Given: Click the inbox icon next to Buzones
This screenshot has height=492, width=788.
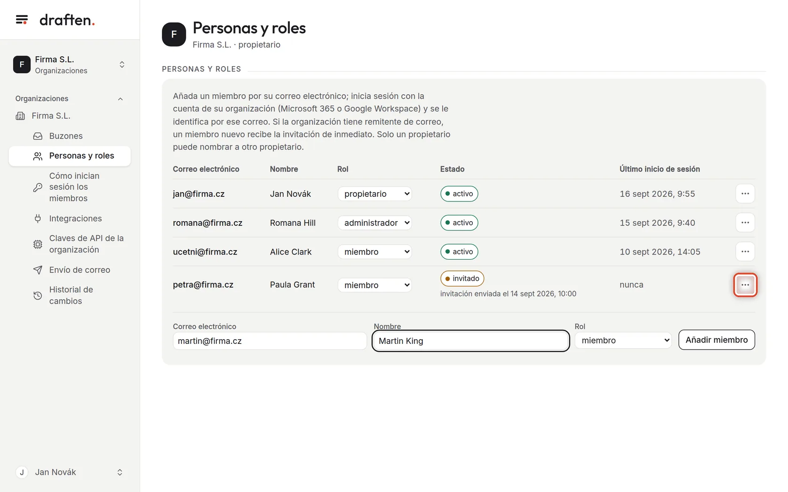Looking at the screenshot, I should click(38, 136).
